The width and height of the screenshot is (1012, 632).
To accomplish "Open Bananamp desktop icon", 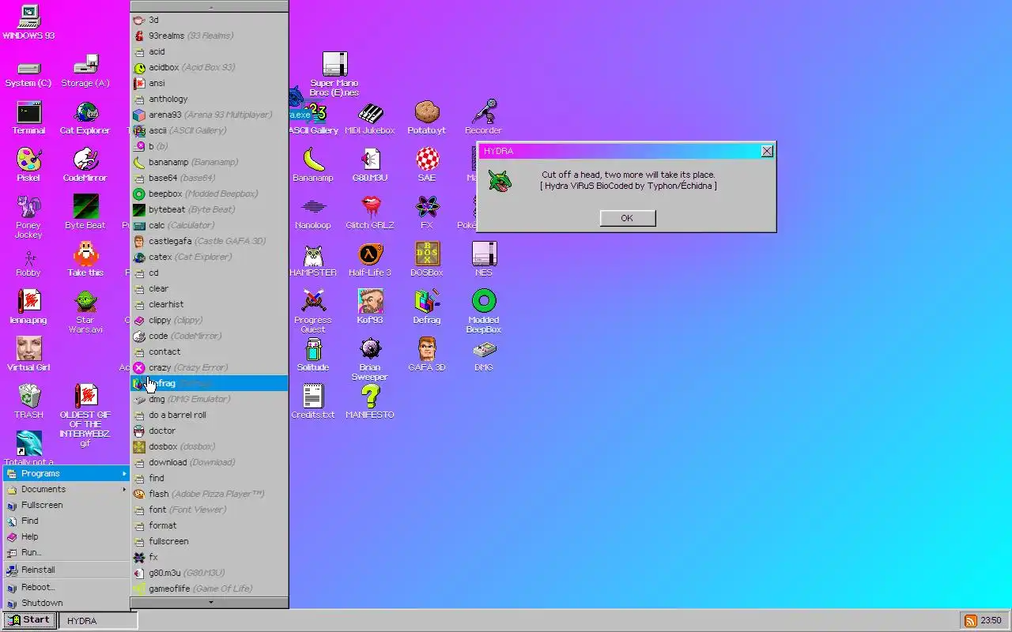I will (313, 165).
